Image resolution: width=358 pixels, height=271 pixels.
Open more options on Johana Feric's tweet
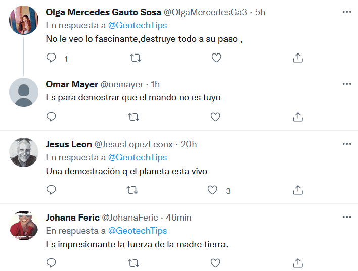click(x=346, y=217)
